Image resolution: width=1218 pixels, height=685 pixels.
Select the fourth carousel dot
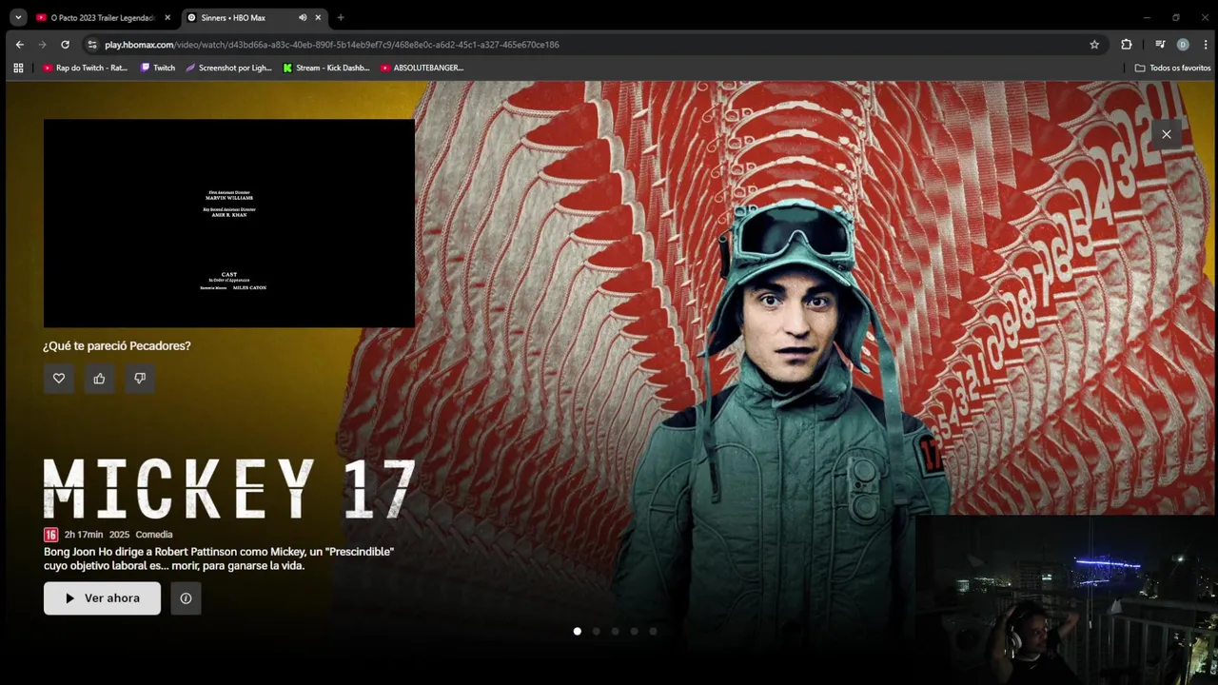pos(634,631)
